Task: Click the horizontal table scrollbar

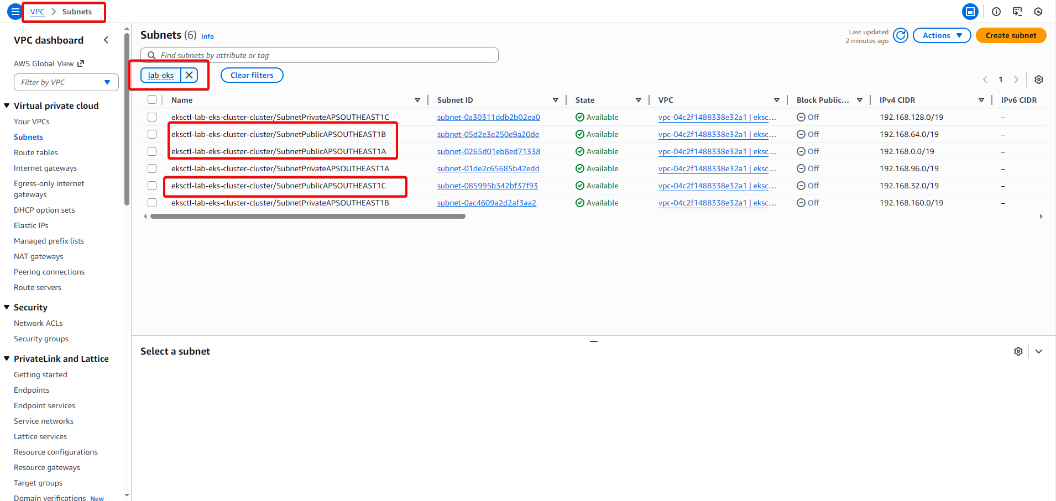Action: [307, 217]
